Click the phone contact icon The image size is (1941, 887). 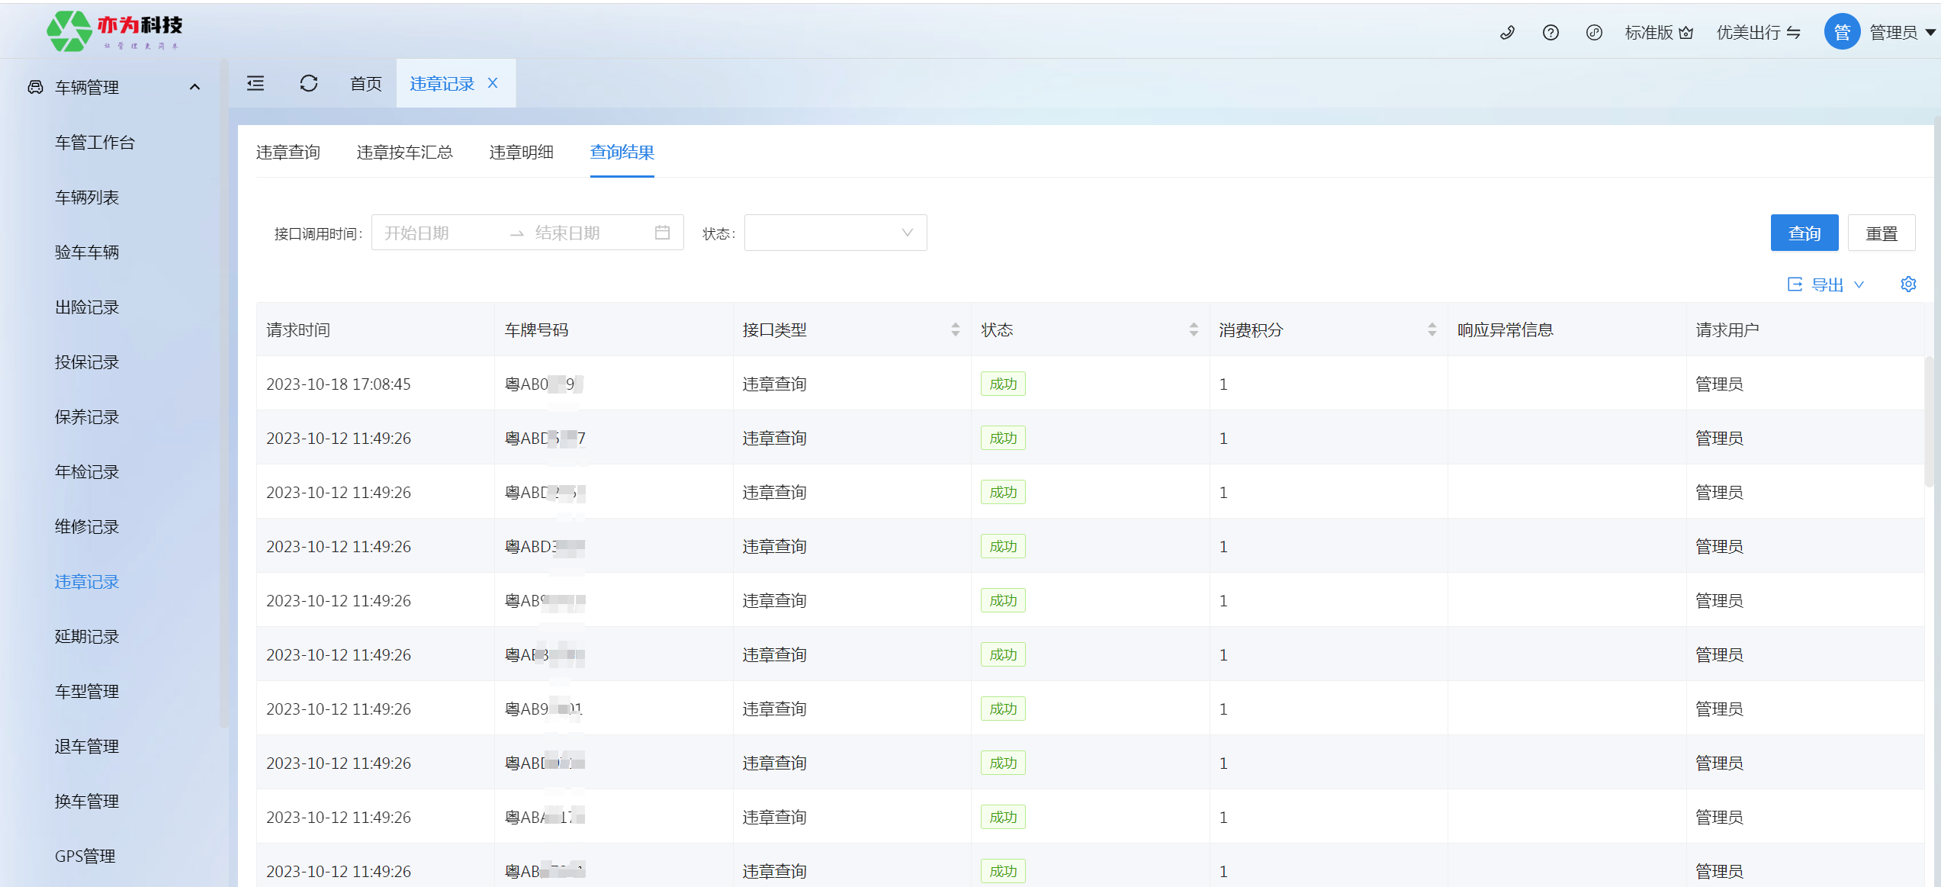[1507, 33]
